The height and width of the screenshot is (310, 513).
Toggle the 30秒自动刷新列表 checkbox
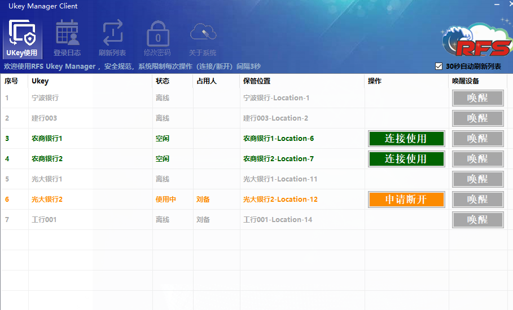coord(439,67)
